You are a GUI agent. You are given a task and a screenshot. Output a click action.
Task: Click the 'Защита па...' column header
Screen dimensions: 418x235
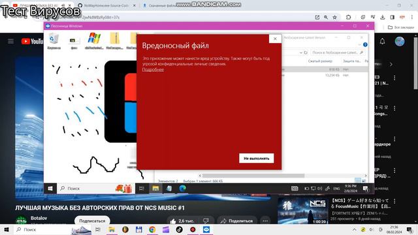(351, 61)
